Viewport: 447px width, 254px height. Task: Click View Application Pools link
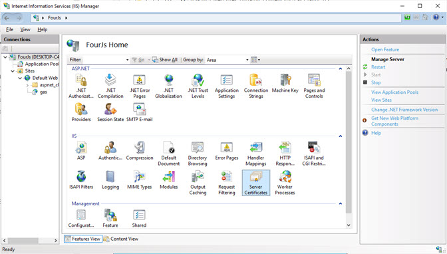[x=394, y=92]
